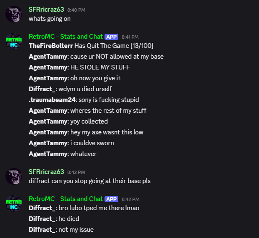Click SFRricraz63's avatar at the 8:42 PM message
Screen dimensions: 259x238
tap(14, 176)
